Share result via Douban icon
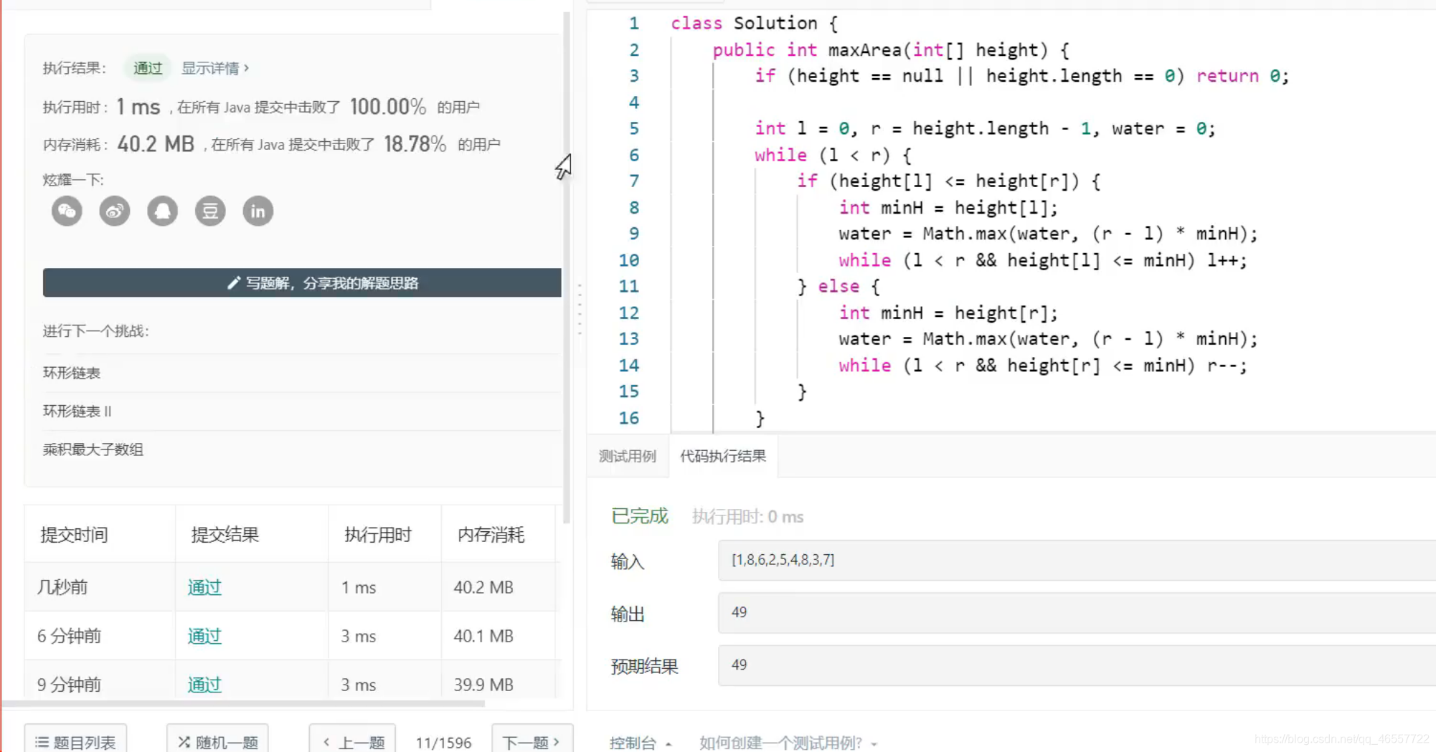This screenshot has width=1436, height=752. click(210, 211)
